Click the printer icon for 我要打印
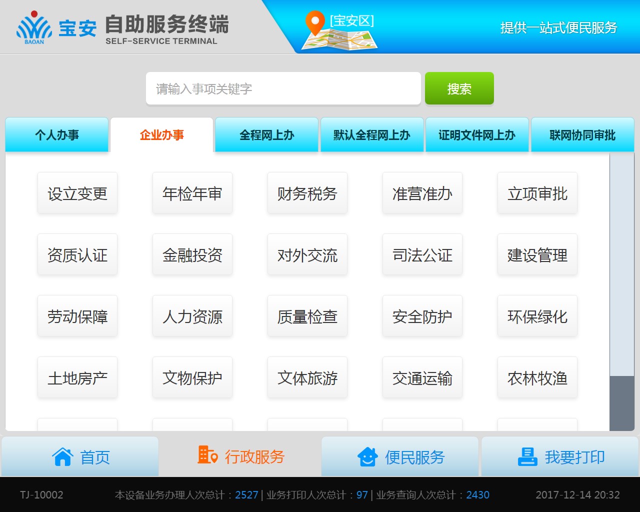 [527, 456]
